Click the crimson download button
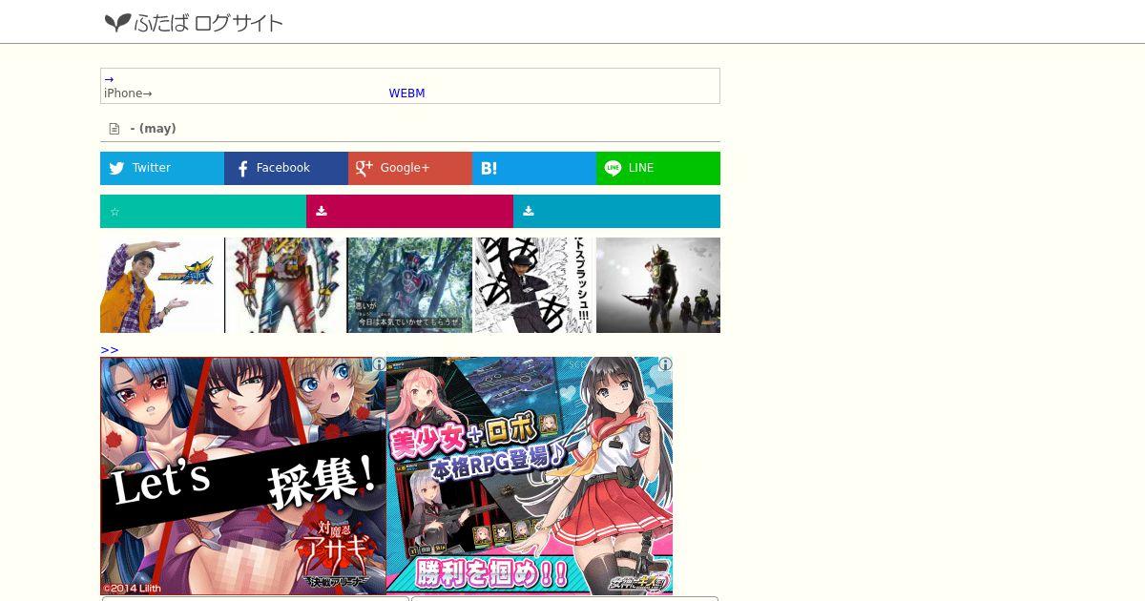 409,211
